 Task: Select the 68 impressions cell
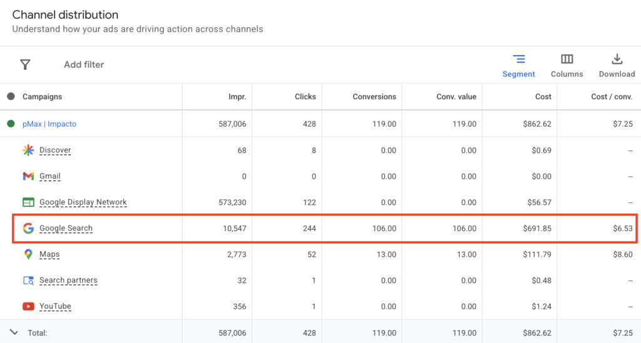point(242,150)
